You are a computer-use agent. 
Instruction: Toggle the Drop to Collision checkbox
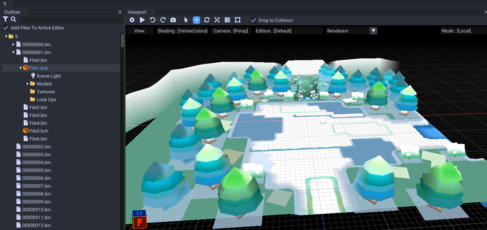(x=253, y=20)
